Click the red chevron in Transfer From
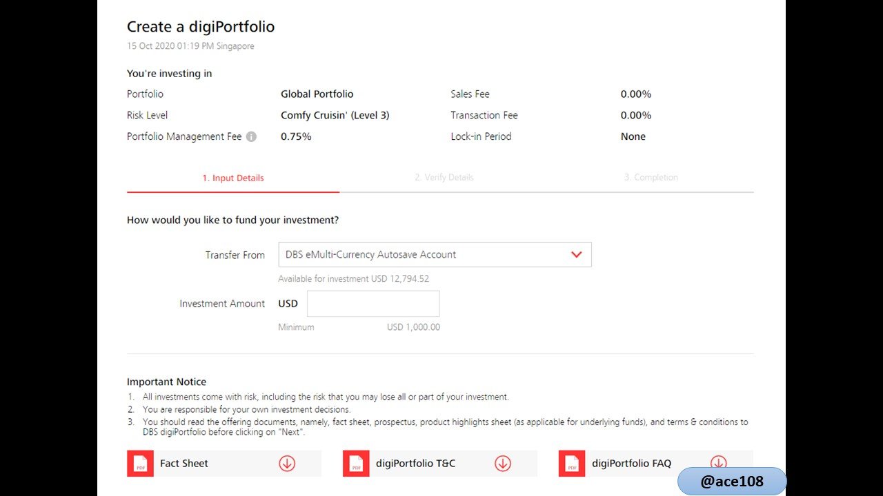This screenshot has width=883, height=496. click(x=577, y=254)
